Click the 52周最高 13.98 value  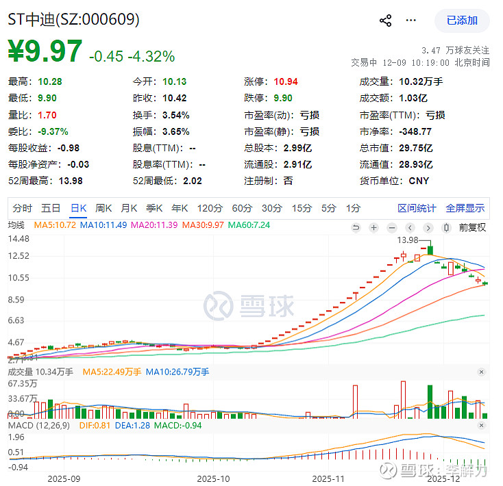(x=71, y=181)
